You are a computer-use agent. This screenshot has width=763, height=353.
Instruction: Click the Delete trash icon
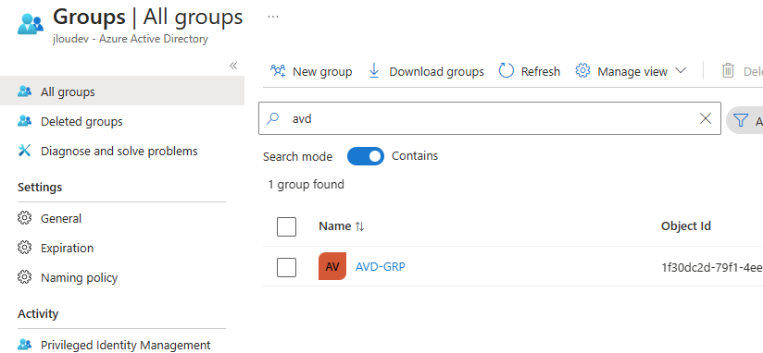tap(728, 71)
